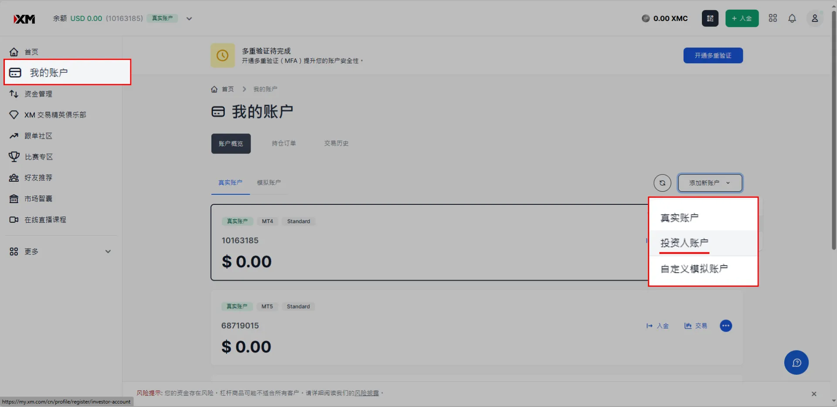Image resolution: width=837 pixels, height=407 pixels.
Task: Click the green 入金 deposit button
Action: [742, 18]
